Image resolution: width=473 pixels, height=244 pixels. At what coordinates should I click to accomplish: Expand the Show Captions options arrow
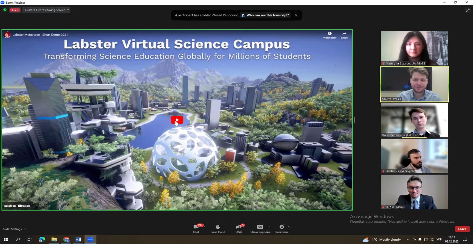coord(269,227)
